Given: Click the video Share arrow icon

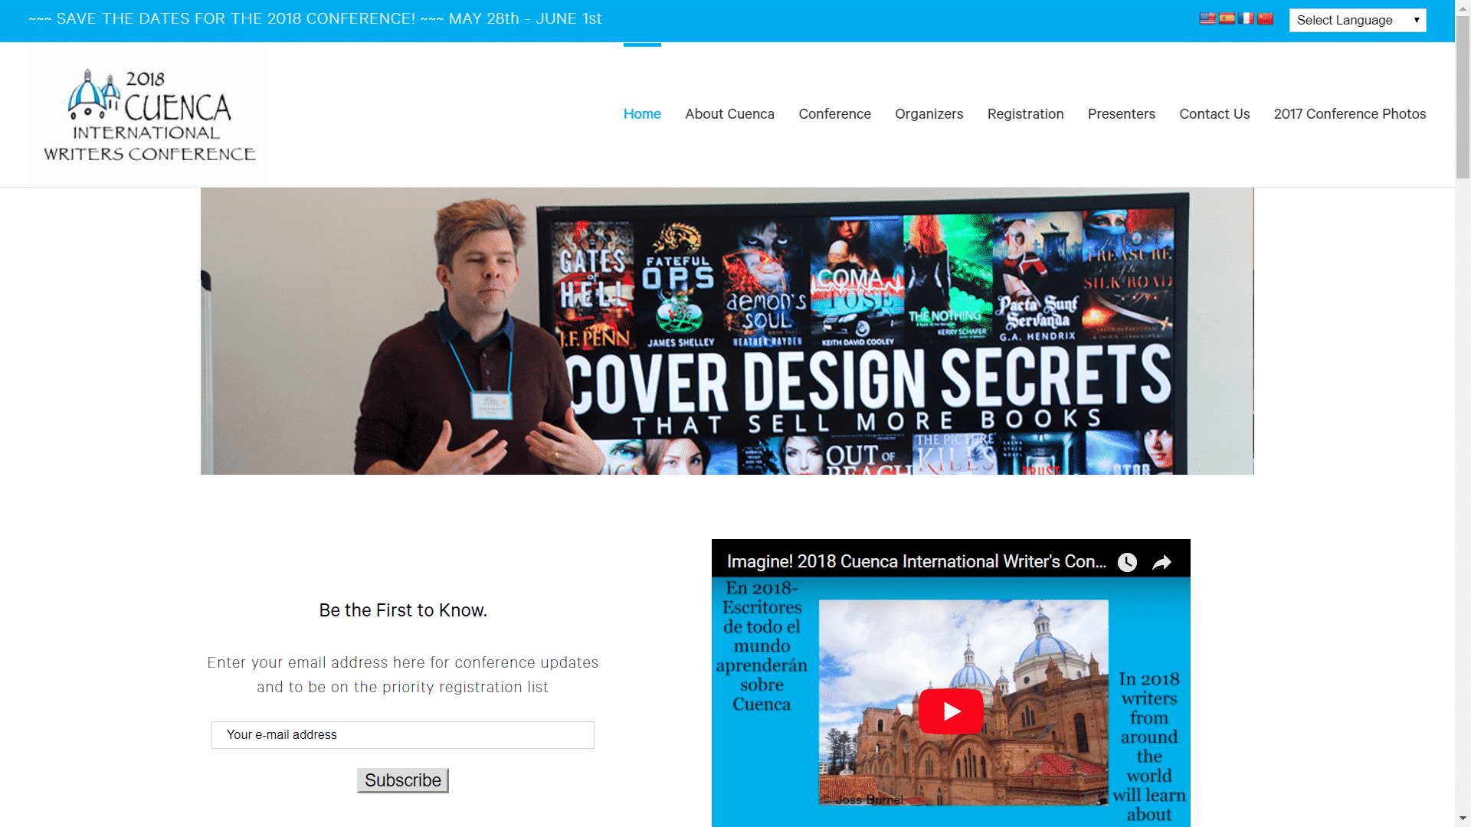Looking at the screenshot, I should coord(1162,562).
